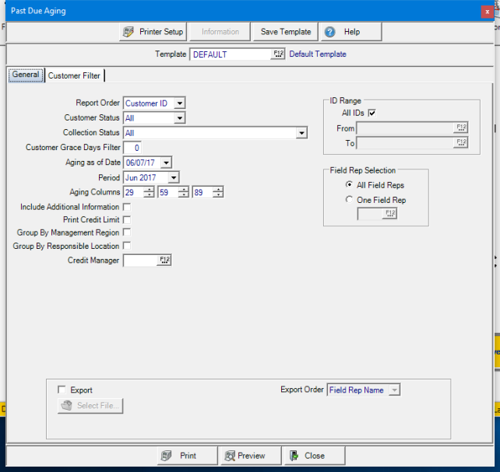
Task: Click the F12 lookup beside Template field
Action: (x=278, y=54)
